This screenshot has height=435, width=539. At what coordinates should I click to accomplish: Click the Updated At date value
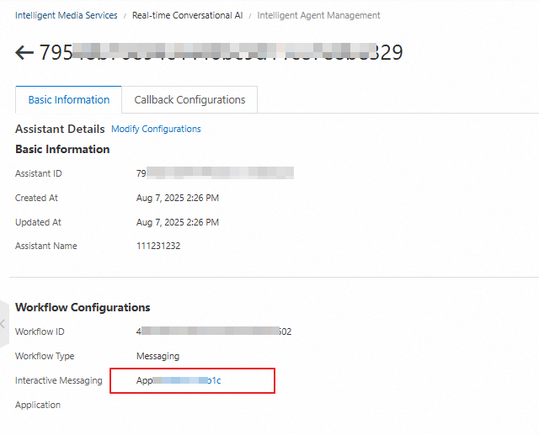coord(178,222)
